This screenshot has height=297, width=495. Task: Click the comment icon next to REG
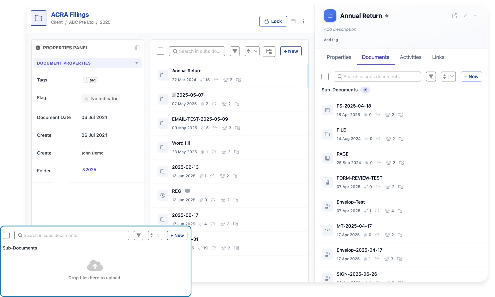click(187, 191)
